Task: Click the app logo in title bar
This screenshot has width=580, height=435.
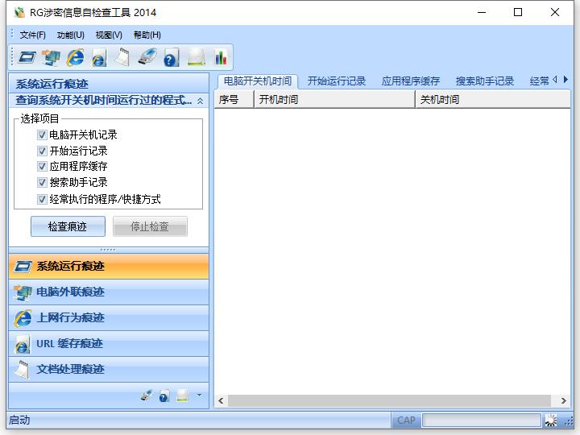Action: tap(19, 13)
